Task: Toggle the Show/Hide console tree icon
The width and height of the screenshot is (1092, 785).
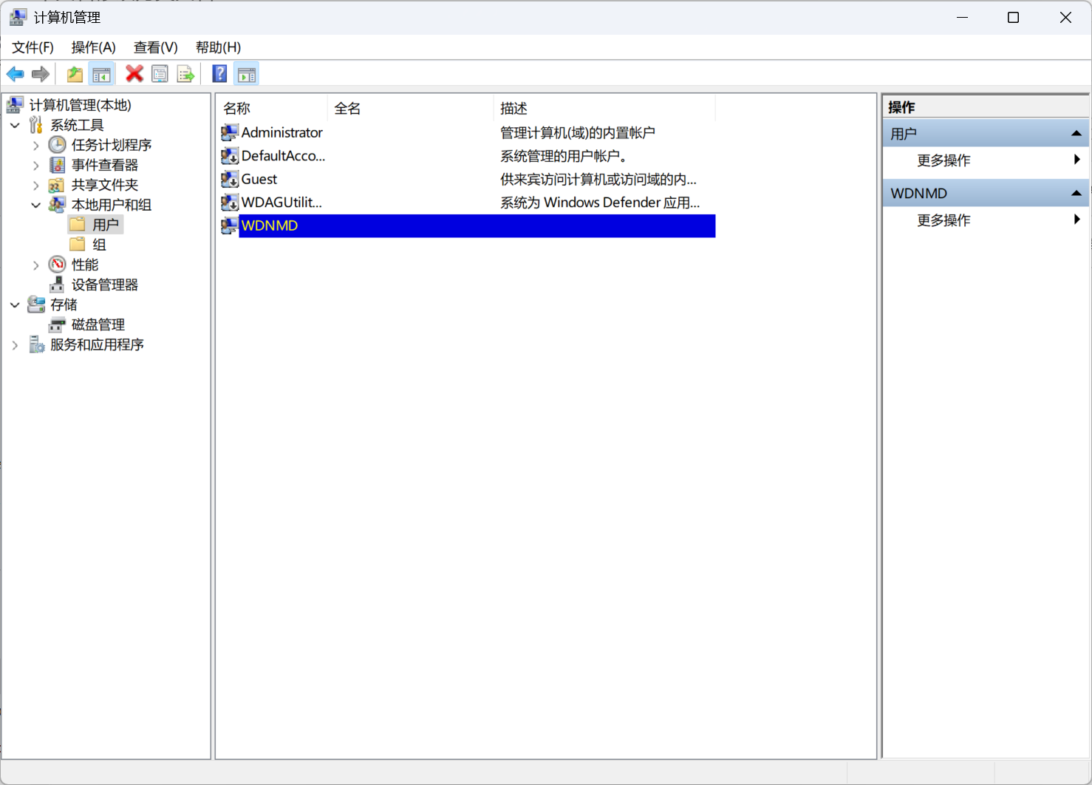Action: coord(101,74)
